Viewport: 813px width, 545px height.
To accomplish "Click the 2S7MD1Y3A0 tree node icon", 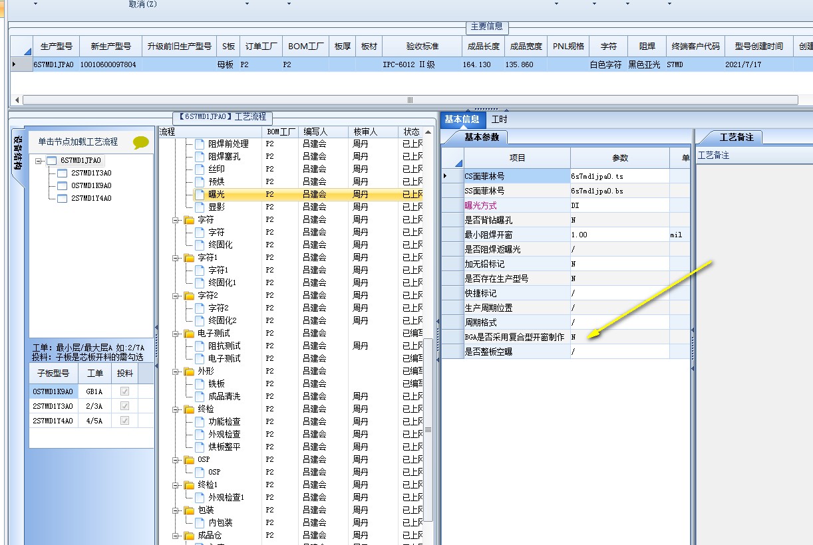I will 63,173.
